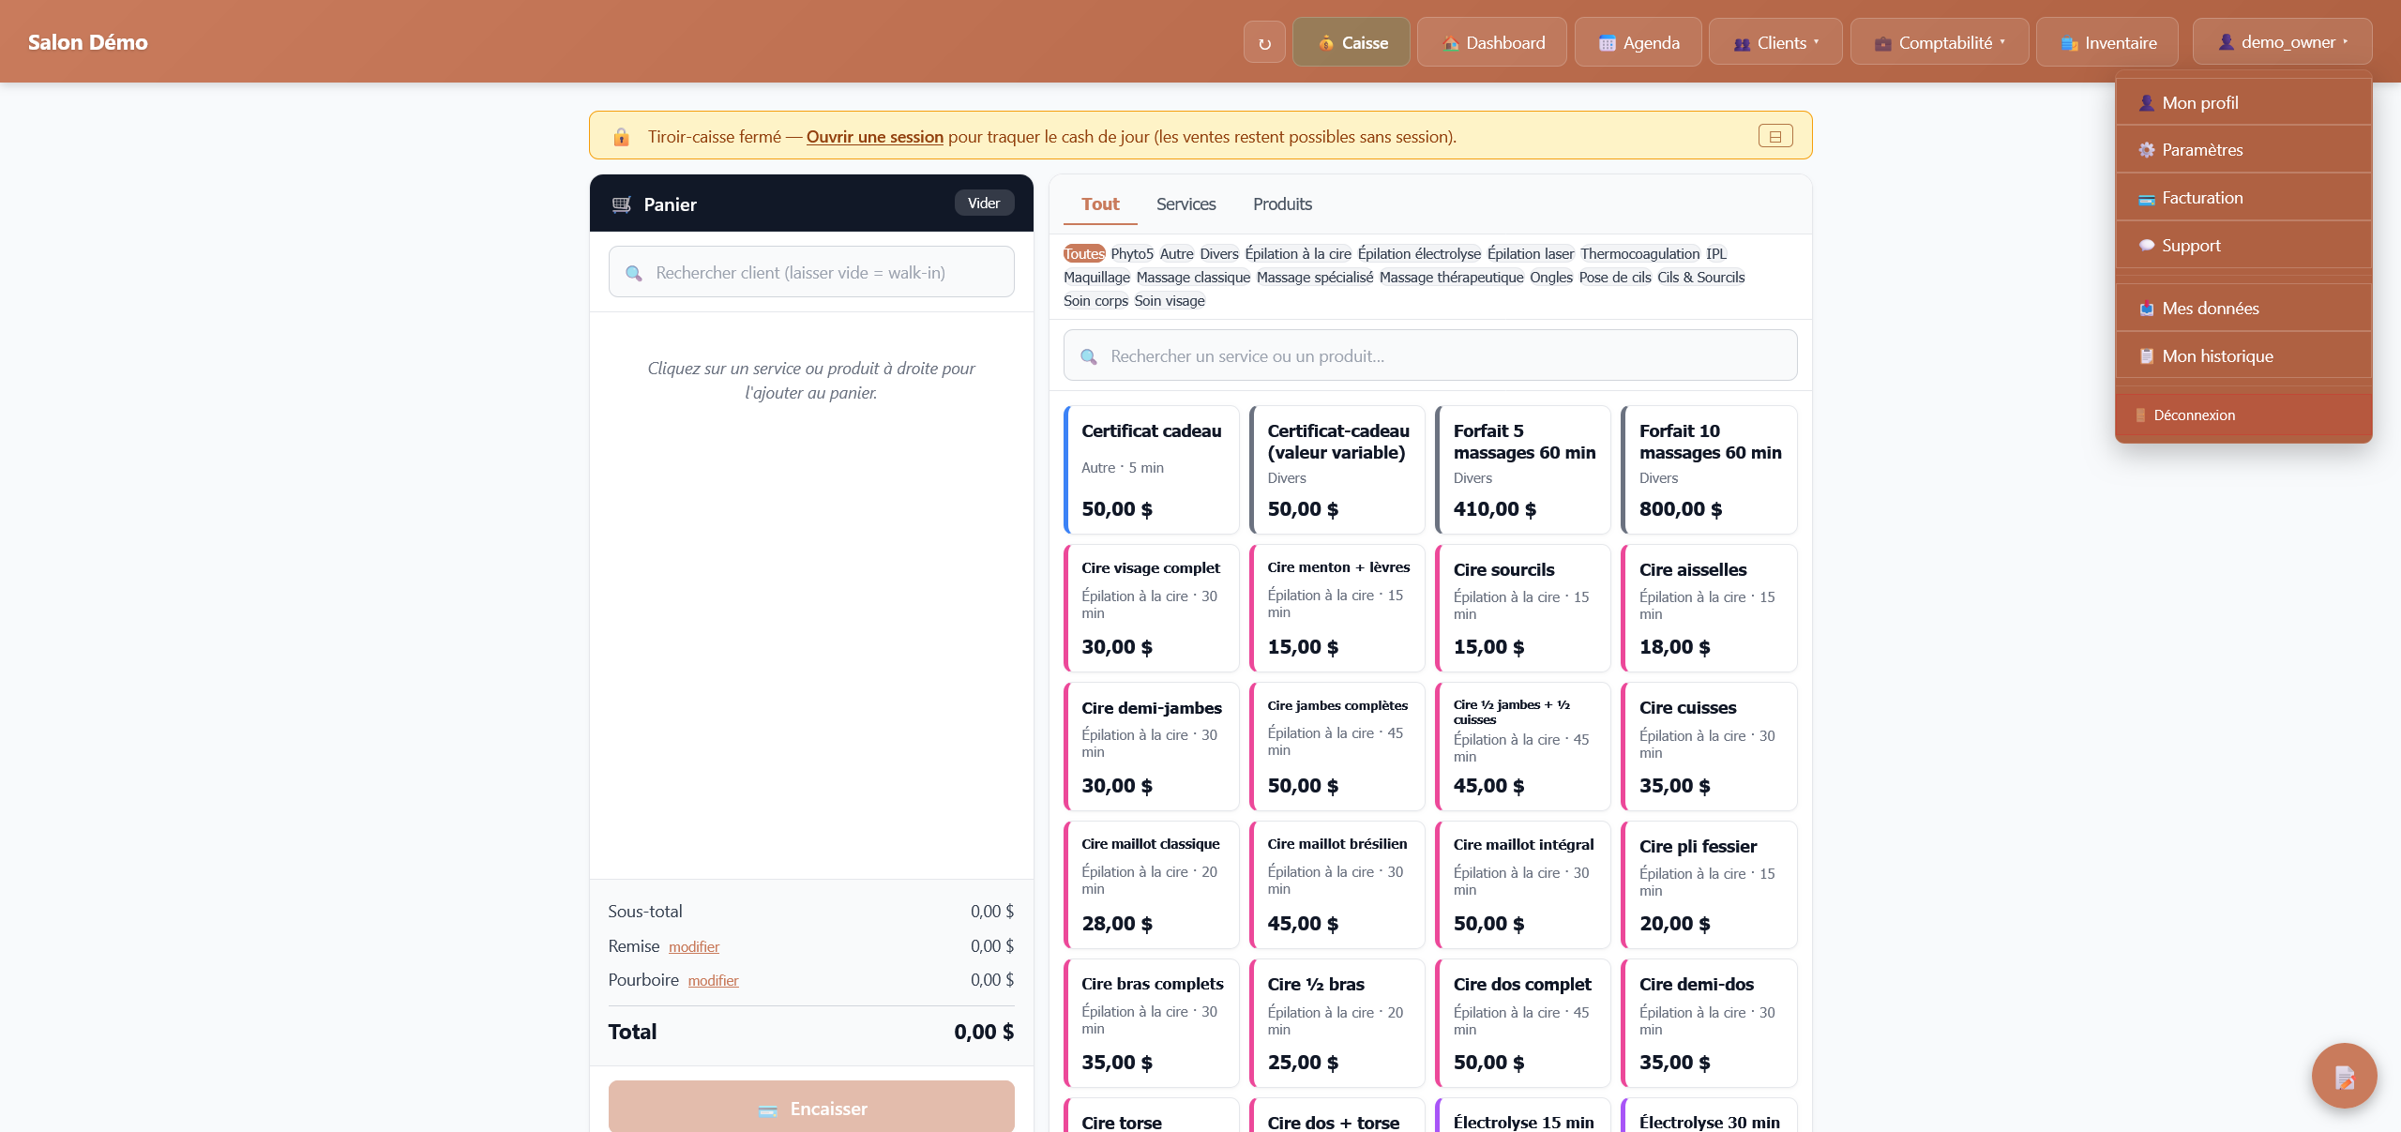This screenshot has height=1132, width=2401.
Task: Add Cire maillot brésilien to cart
Action: [1337, 885]
